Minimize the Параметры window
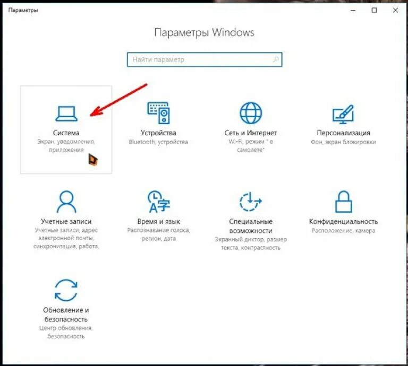408x366 pixels. pyautogui.click(x=353, y=10)
